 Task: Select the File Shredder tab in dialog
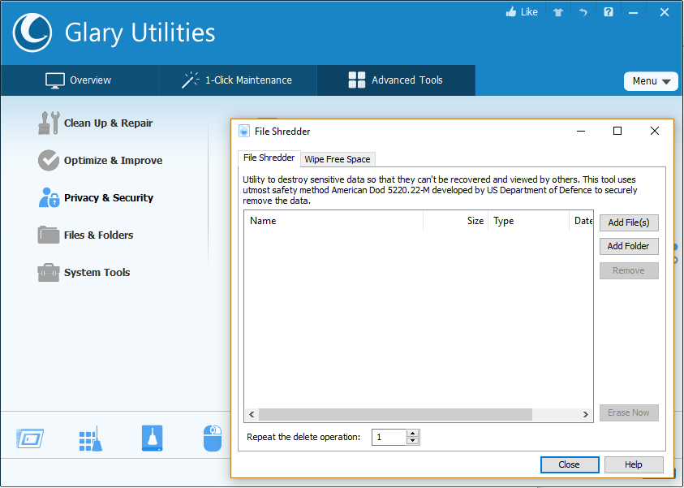pos(269,158)
